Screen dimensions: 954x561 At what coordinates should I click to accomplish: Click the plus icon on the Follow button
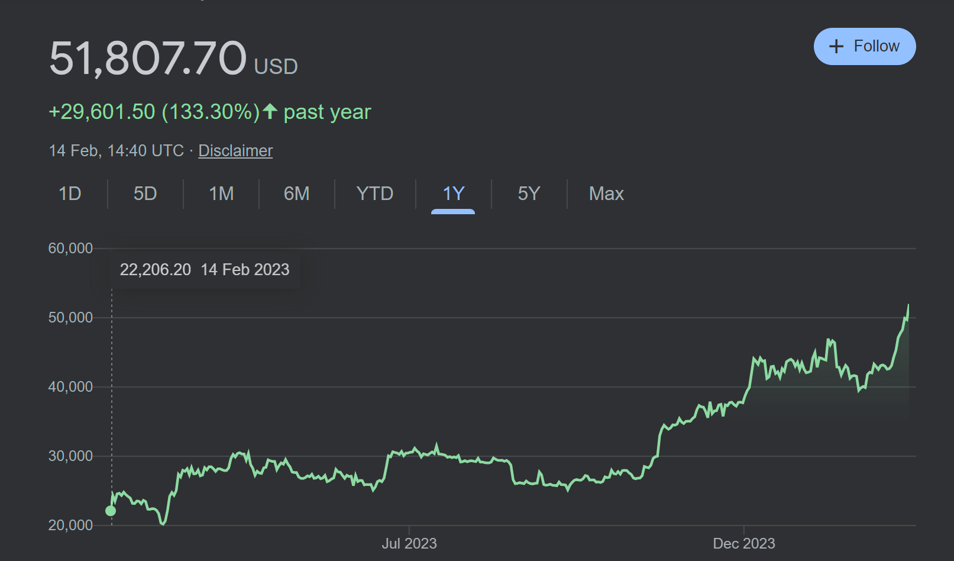(836, 46)
